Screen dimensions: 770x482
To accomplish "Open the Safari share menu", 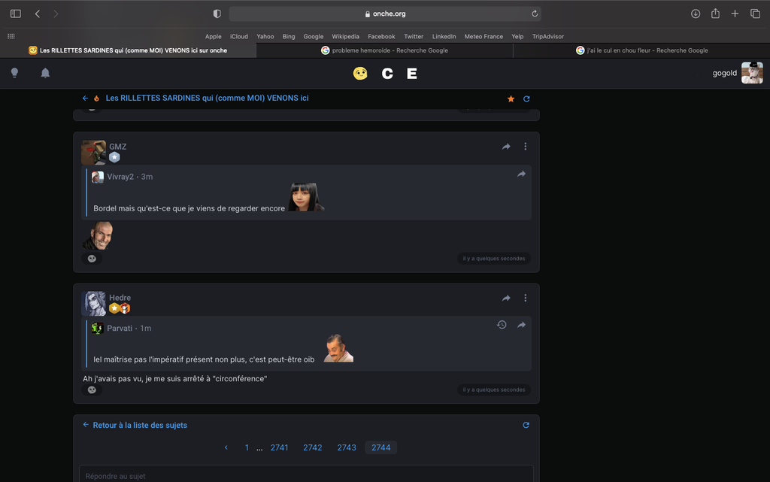I will pyautogui.click(x=716, y=14).
